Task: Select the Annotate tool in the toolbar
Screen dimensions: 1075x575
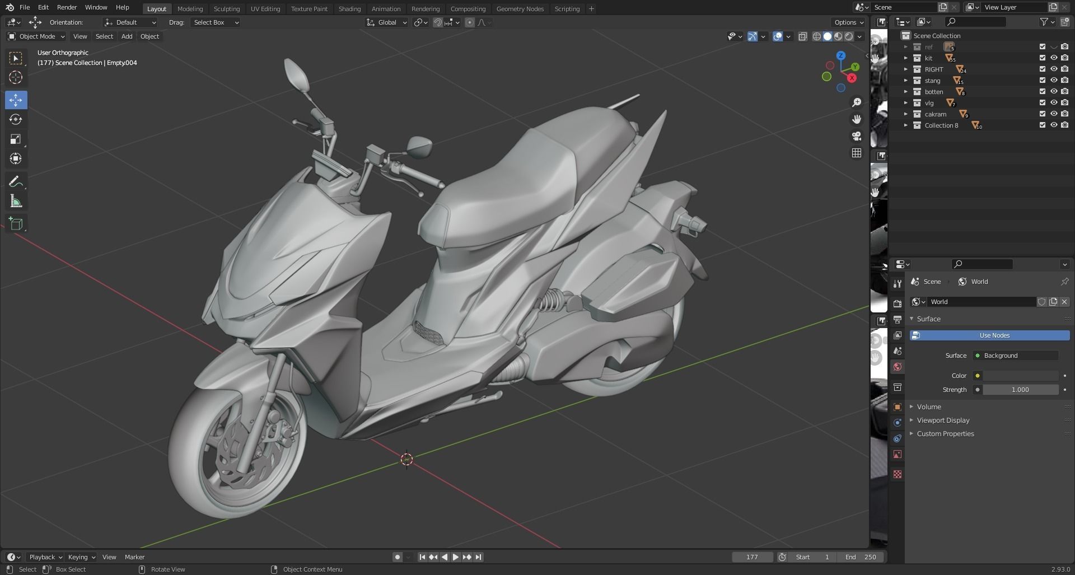Action: [x=16, y=181]
